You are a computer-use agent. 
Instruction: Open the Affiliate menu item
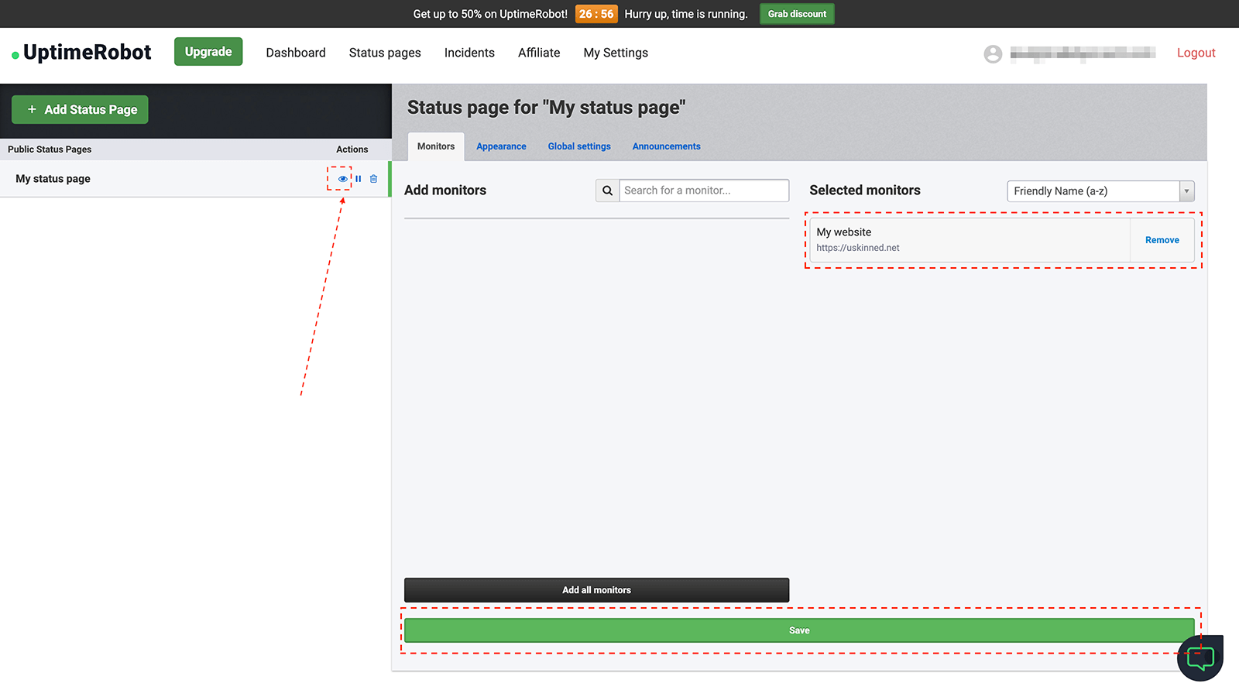(538, 53)
